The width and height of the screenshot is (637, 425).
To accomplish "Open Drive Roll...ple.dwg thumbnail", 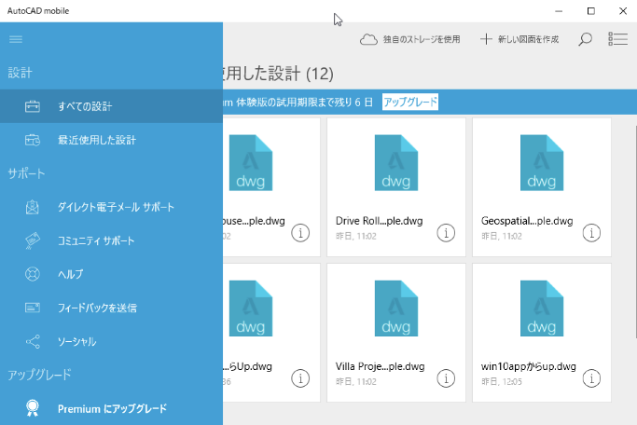I will tap(396, 163).
